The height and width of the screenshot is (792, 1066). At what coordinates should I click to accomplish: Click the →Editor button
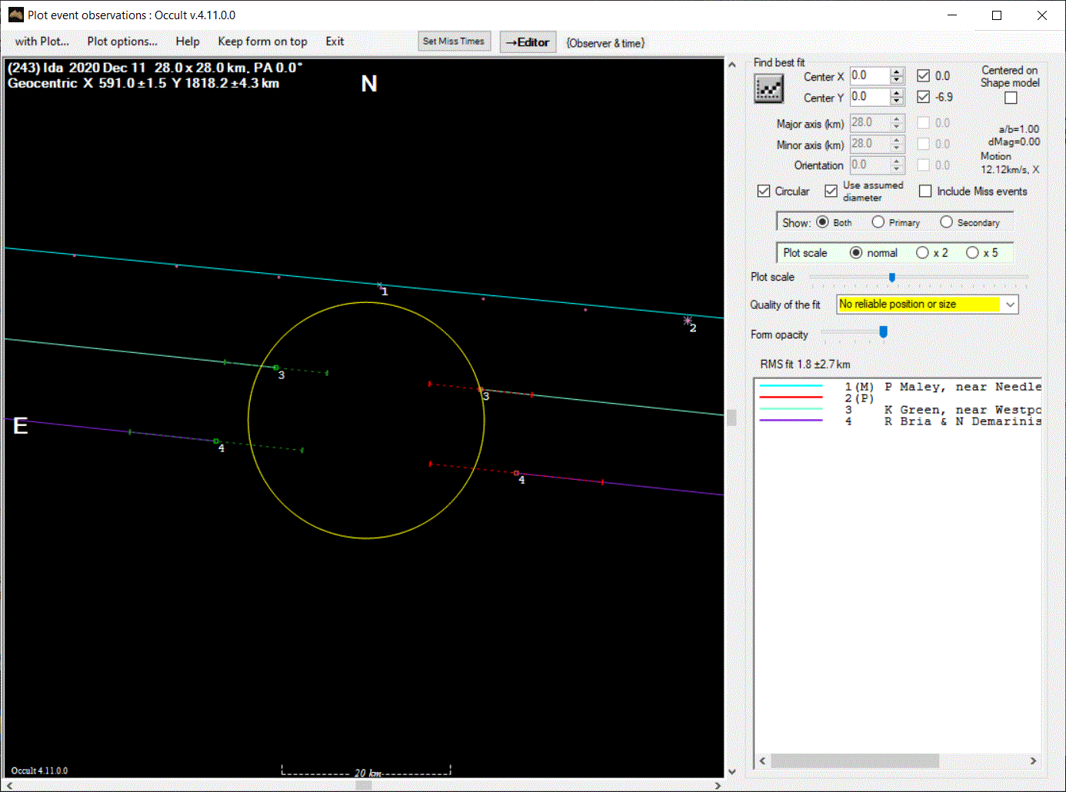coord(528,42)
